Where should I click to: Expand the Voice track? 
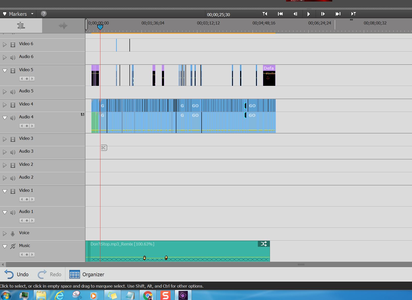5,233
